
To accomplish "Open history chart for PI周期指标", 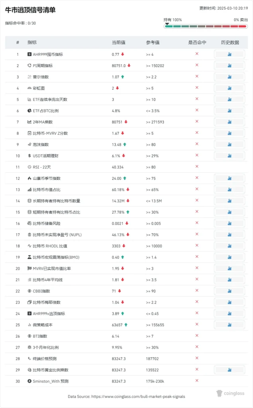I will point(230,66).
